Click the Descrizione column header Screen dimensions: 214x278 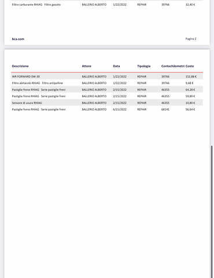[x=20, y=66]
